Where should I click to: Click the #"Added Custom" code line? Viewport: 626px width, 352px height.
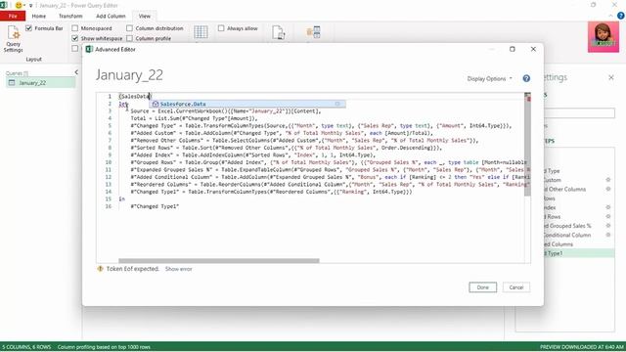point(282,133)
